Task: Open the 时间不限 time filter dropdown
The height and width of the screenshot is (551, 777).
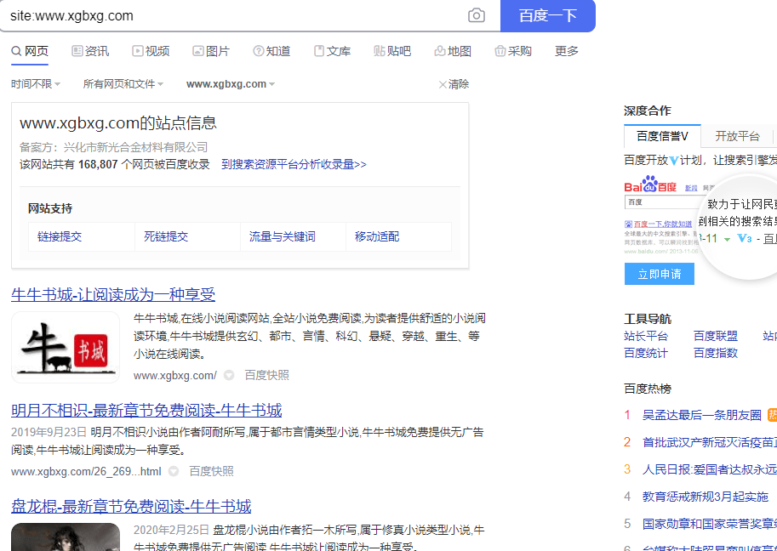Action: 36,84
